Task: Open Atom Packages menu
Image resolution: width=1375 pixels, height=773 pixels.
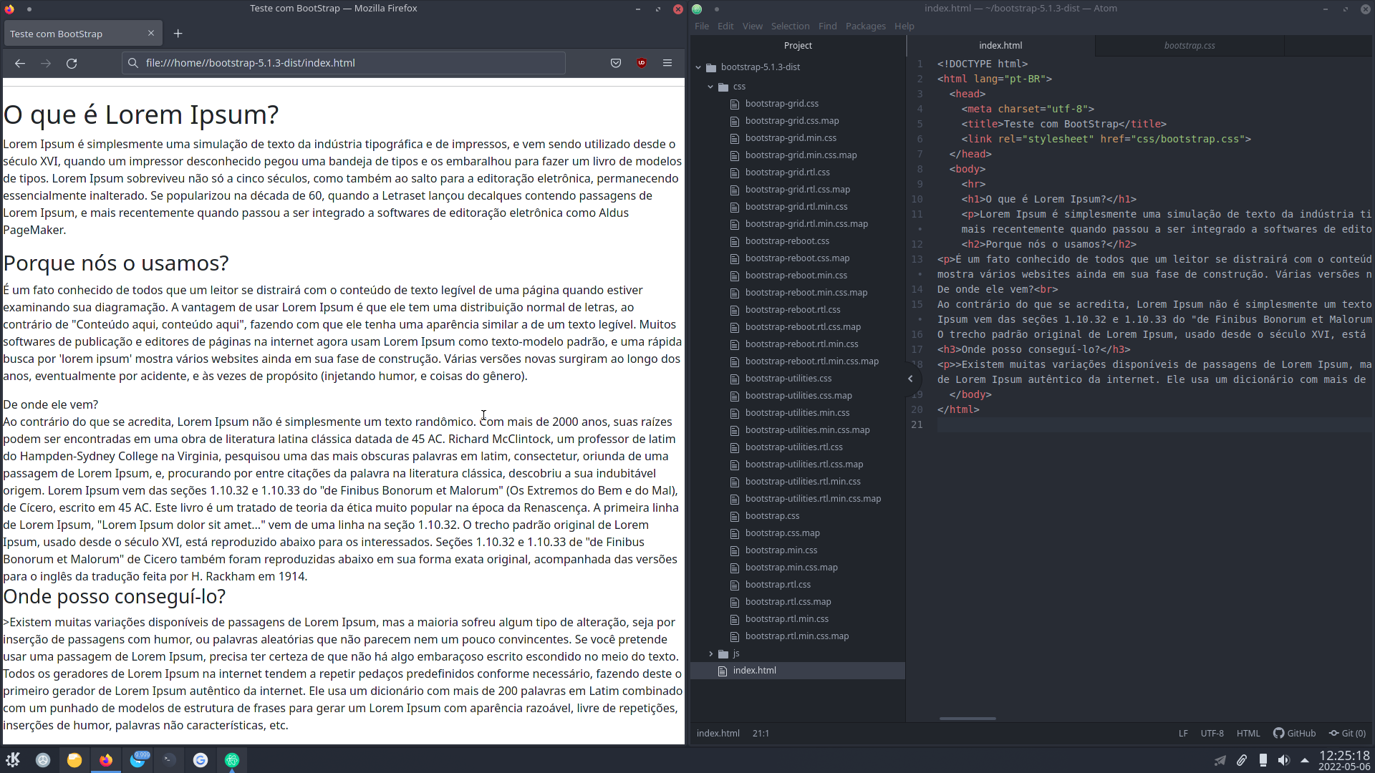Action: [x=865, y=26]
